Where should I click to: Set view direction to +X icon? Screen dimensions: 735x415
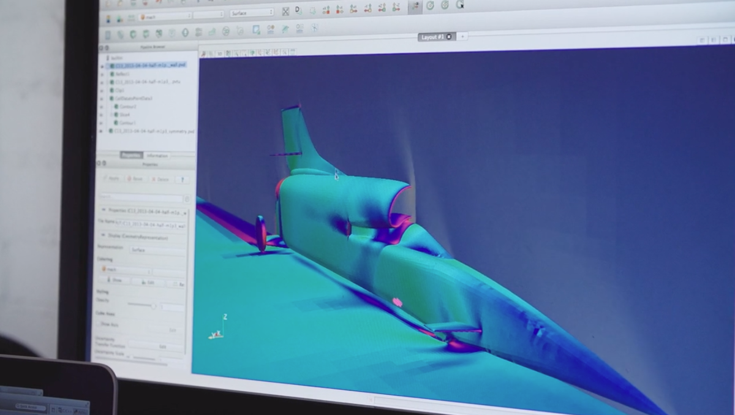pos(326,10)
